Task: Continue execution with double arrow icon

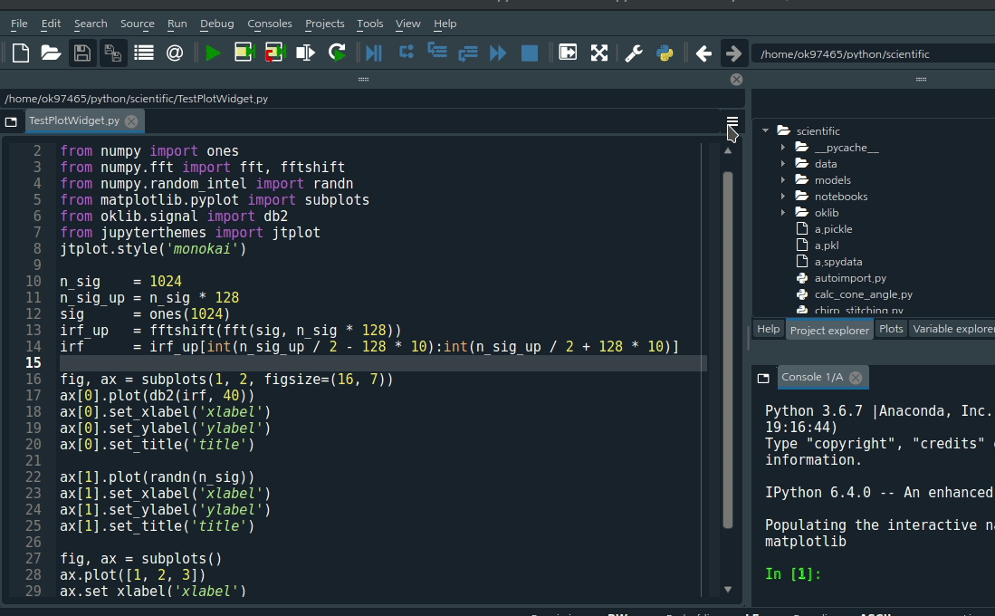Action: coord(498,53)
